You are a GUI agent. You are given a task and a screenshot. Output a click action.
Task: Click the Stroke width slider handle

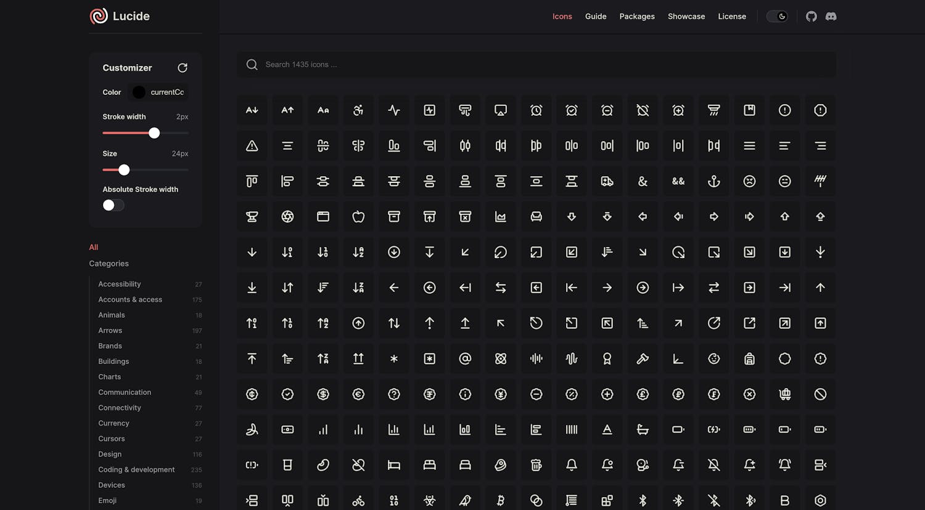tap(154, 133)
